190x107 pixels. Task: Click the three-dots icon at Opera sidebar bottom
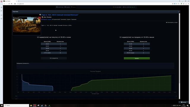coord(1,101)
